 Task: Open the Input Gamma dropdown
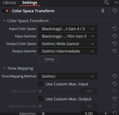pyautogui.click(x=68, y=36)
